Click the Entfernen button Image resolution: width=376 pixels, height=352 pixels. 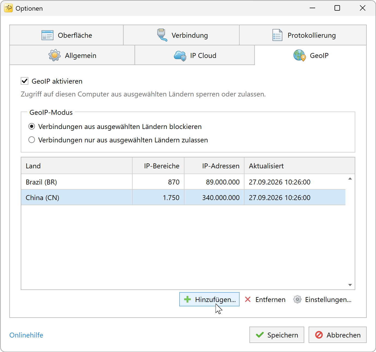265,299
